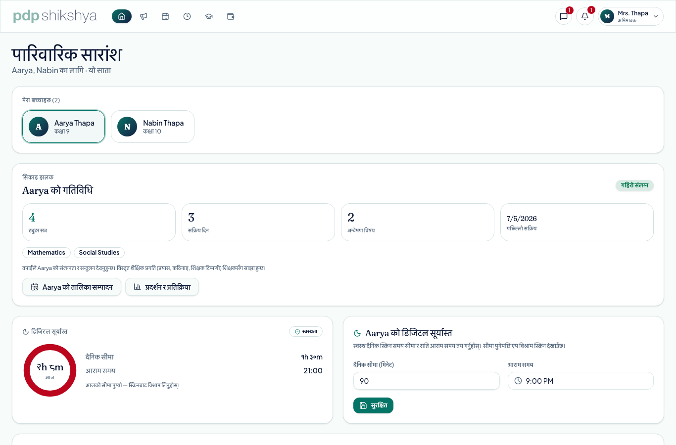The image size is (676, 445).
Task: Open the notifications bell icon
Action: 585,16
